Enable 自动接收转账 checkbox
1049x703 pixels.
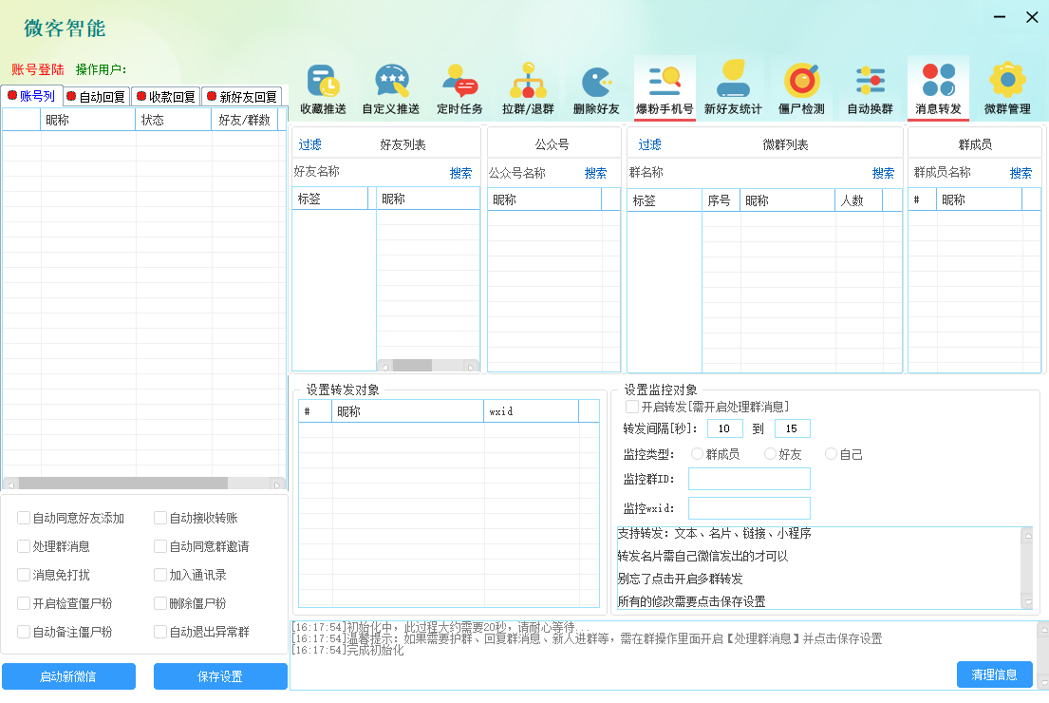coord(159,518)
